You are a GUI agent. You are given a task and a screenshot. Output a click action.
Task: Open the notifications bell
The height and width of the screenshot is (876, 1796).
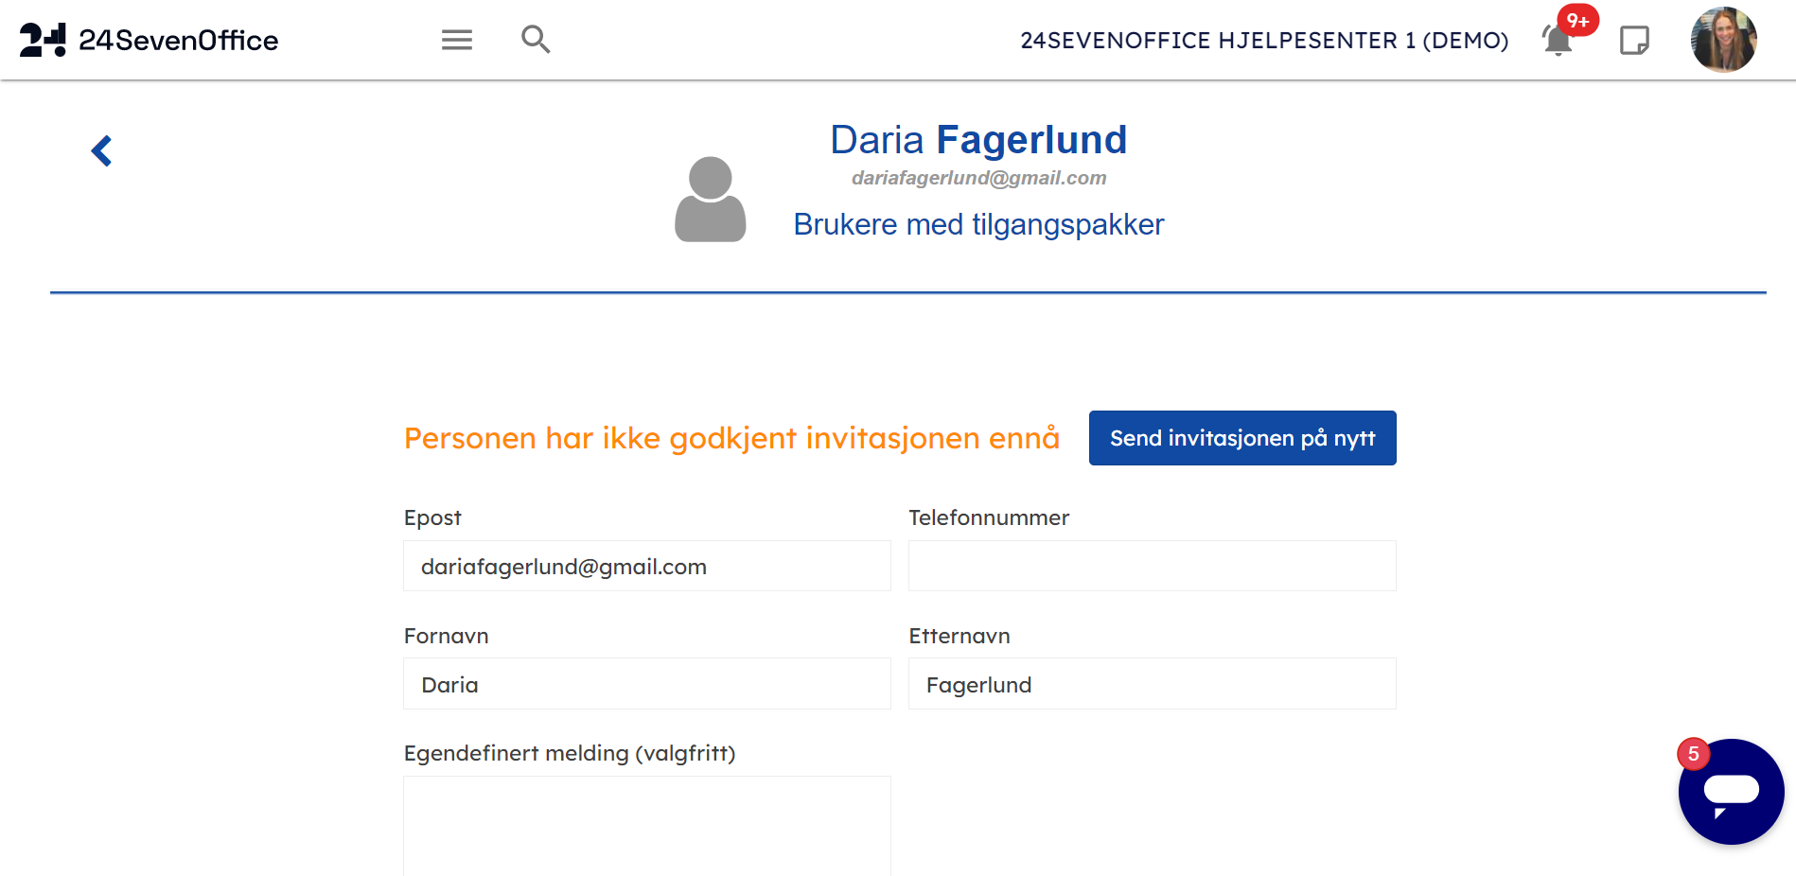point(1558,41)
